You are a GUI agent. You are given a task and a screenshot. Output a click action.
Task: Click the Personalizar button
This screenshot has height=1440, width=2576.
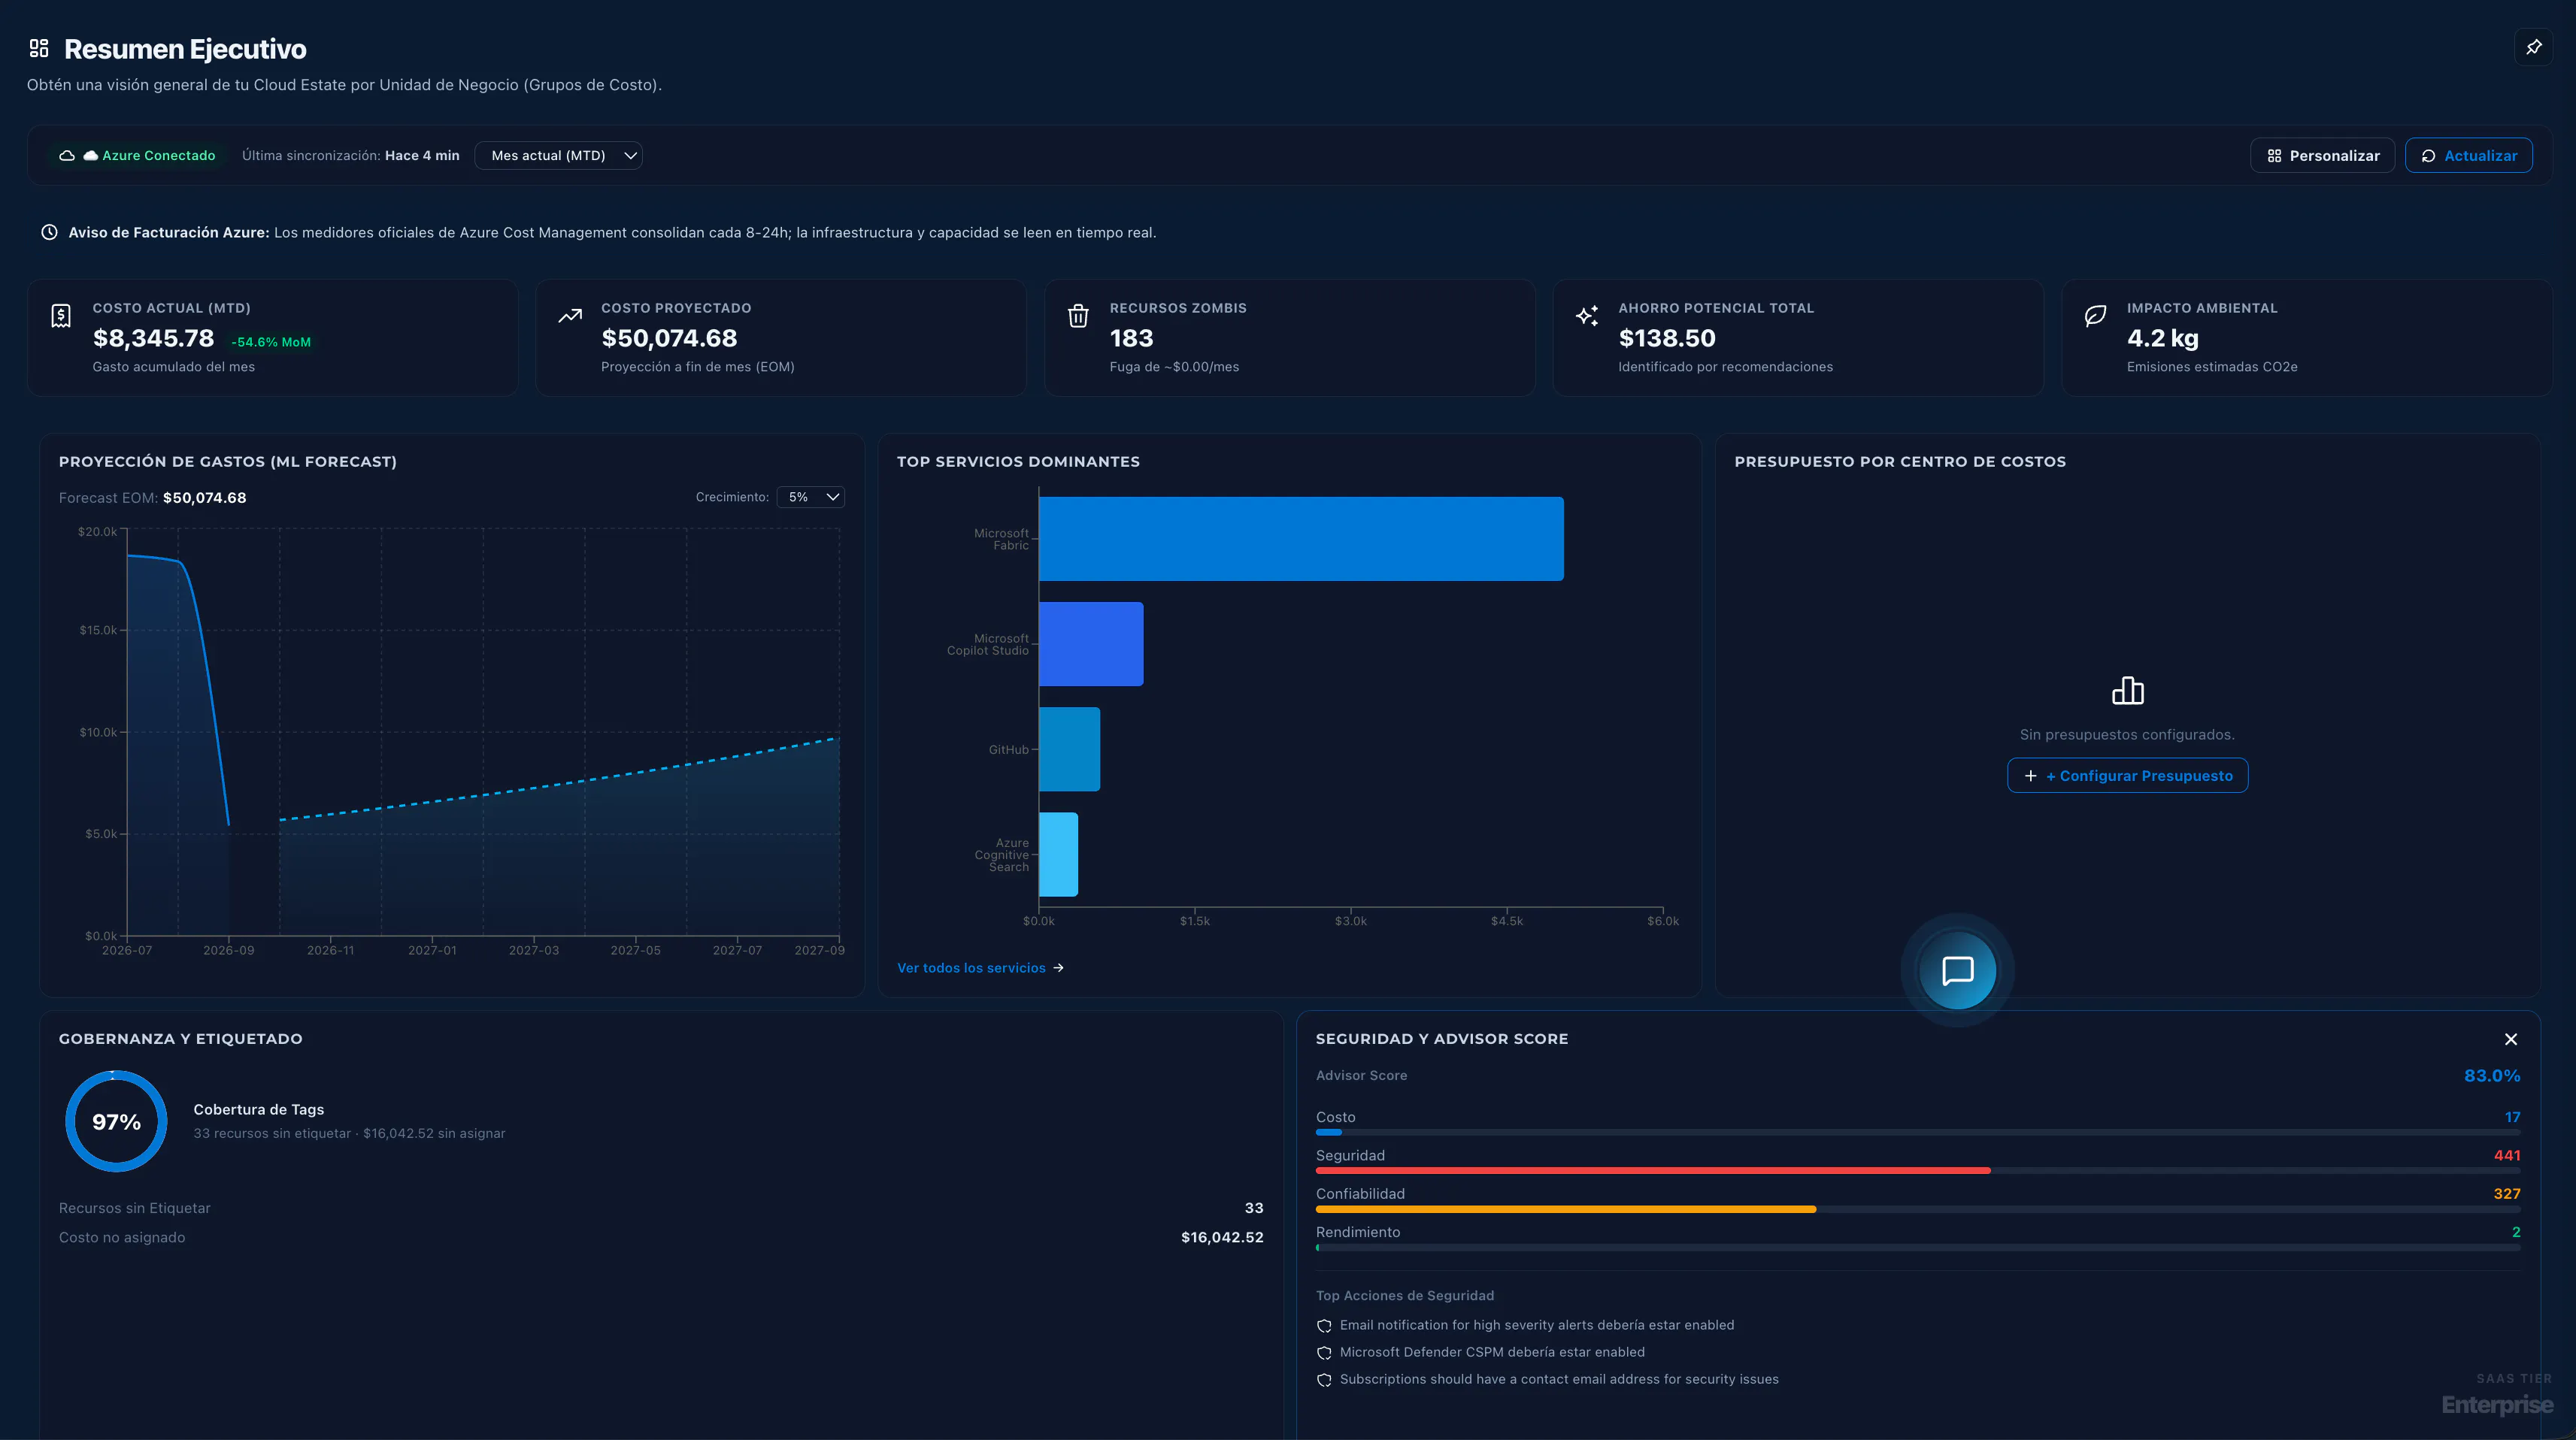coord(2322,156)
